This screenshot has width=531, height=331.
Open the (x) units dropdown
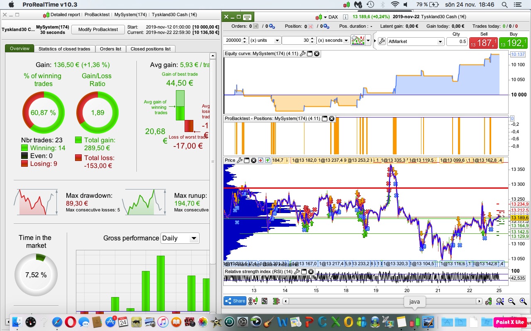pos(265,41)
